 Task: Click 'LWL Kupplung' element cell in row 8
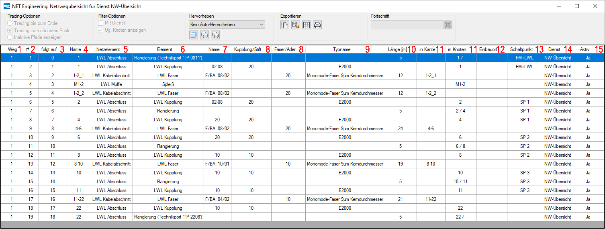(168, 120)
